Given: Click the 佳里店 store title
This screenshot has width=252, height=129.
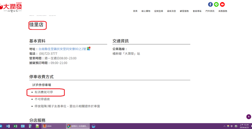Looking at the screenshot, I should [36, 24].
